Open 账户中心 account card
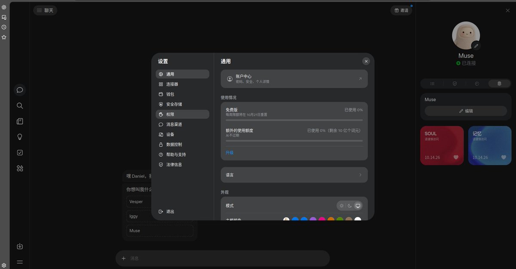The width and height of the screenshot is (516, 269). click(x=294, y=79)
